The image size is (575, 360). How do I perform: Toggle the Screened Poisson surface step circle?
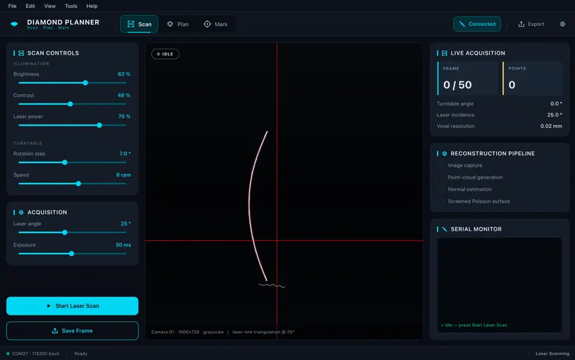[441, 201]
